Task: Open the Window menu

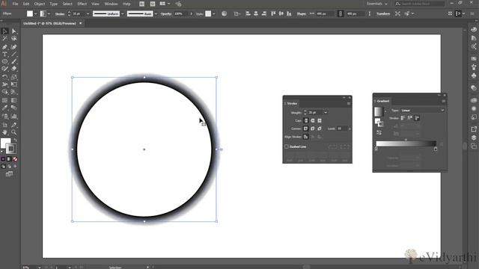Action: pyautogui.click(x=111, y=4)
